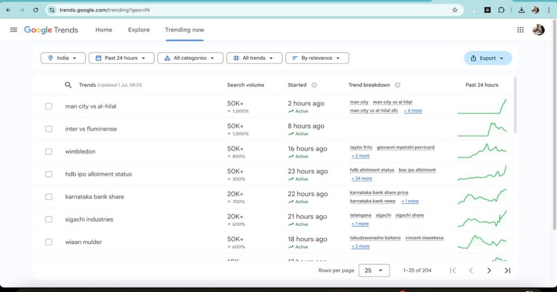Open the Export dropdown button
Image resolution: width=557 pixels, height=292 pixels.
(488, 58)
